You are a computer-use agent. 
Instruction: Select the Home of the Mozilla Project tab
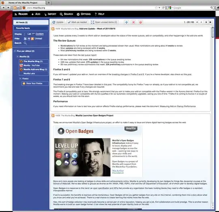pos(23,3)
